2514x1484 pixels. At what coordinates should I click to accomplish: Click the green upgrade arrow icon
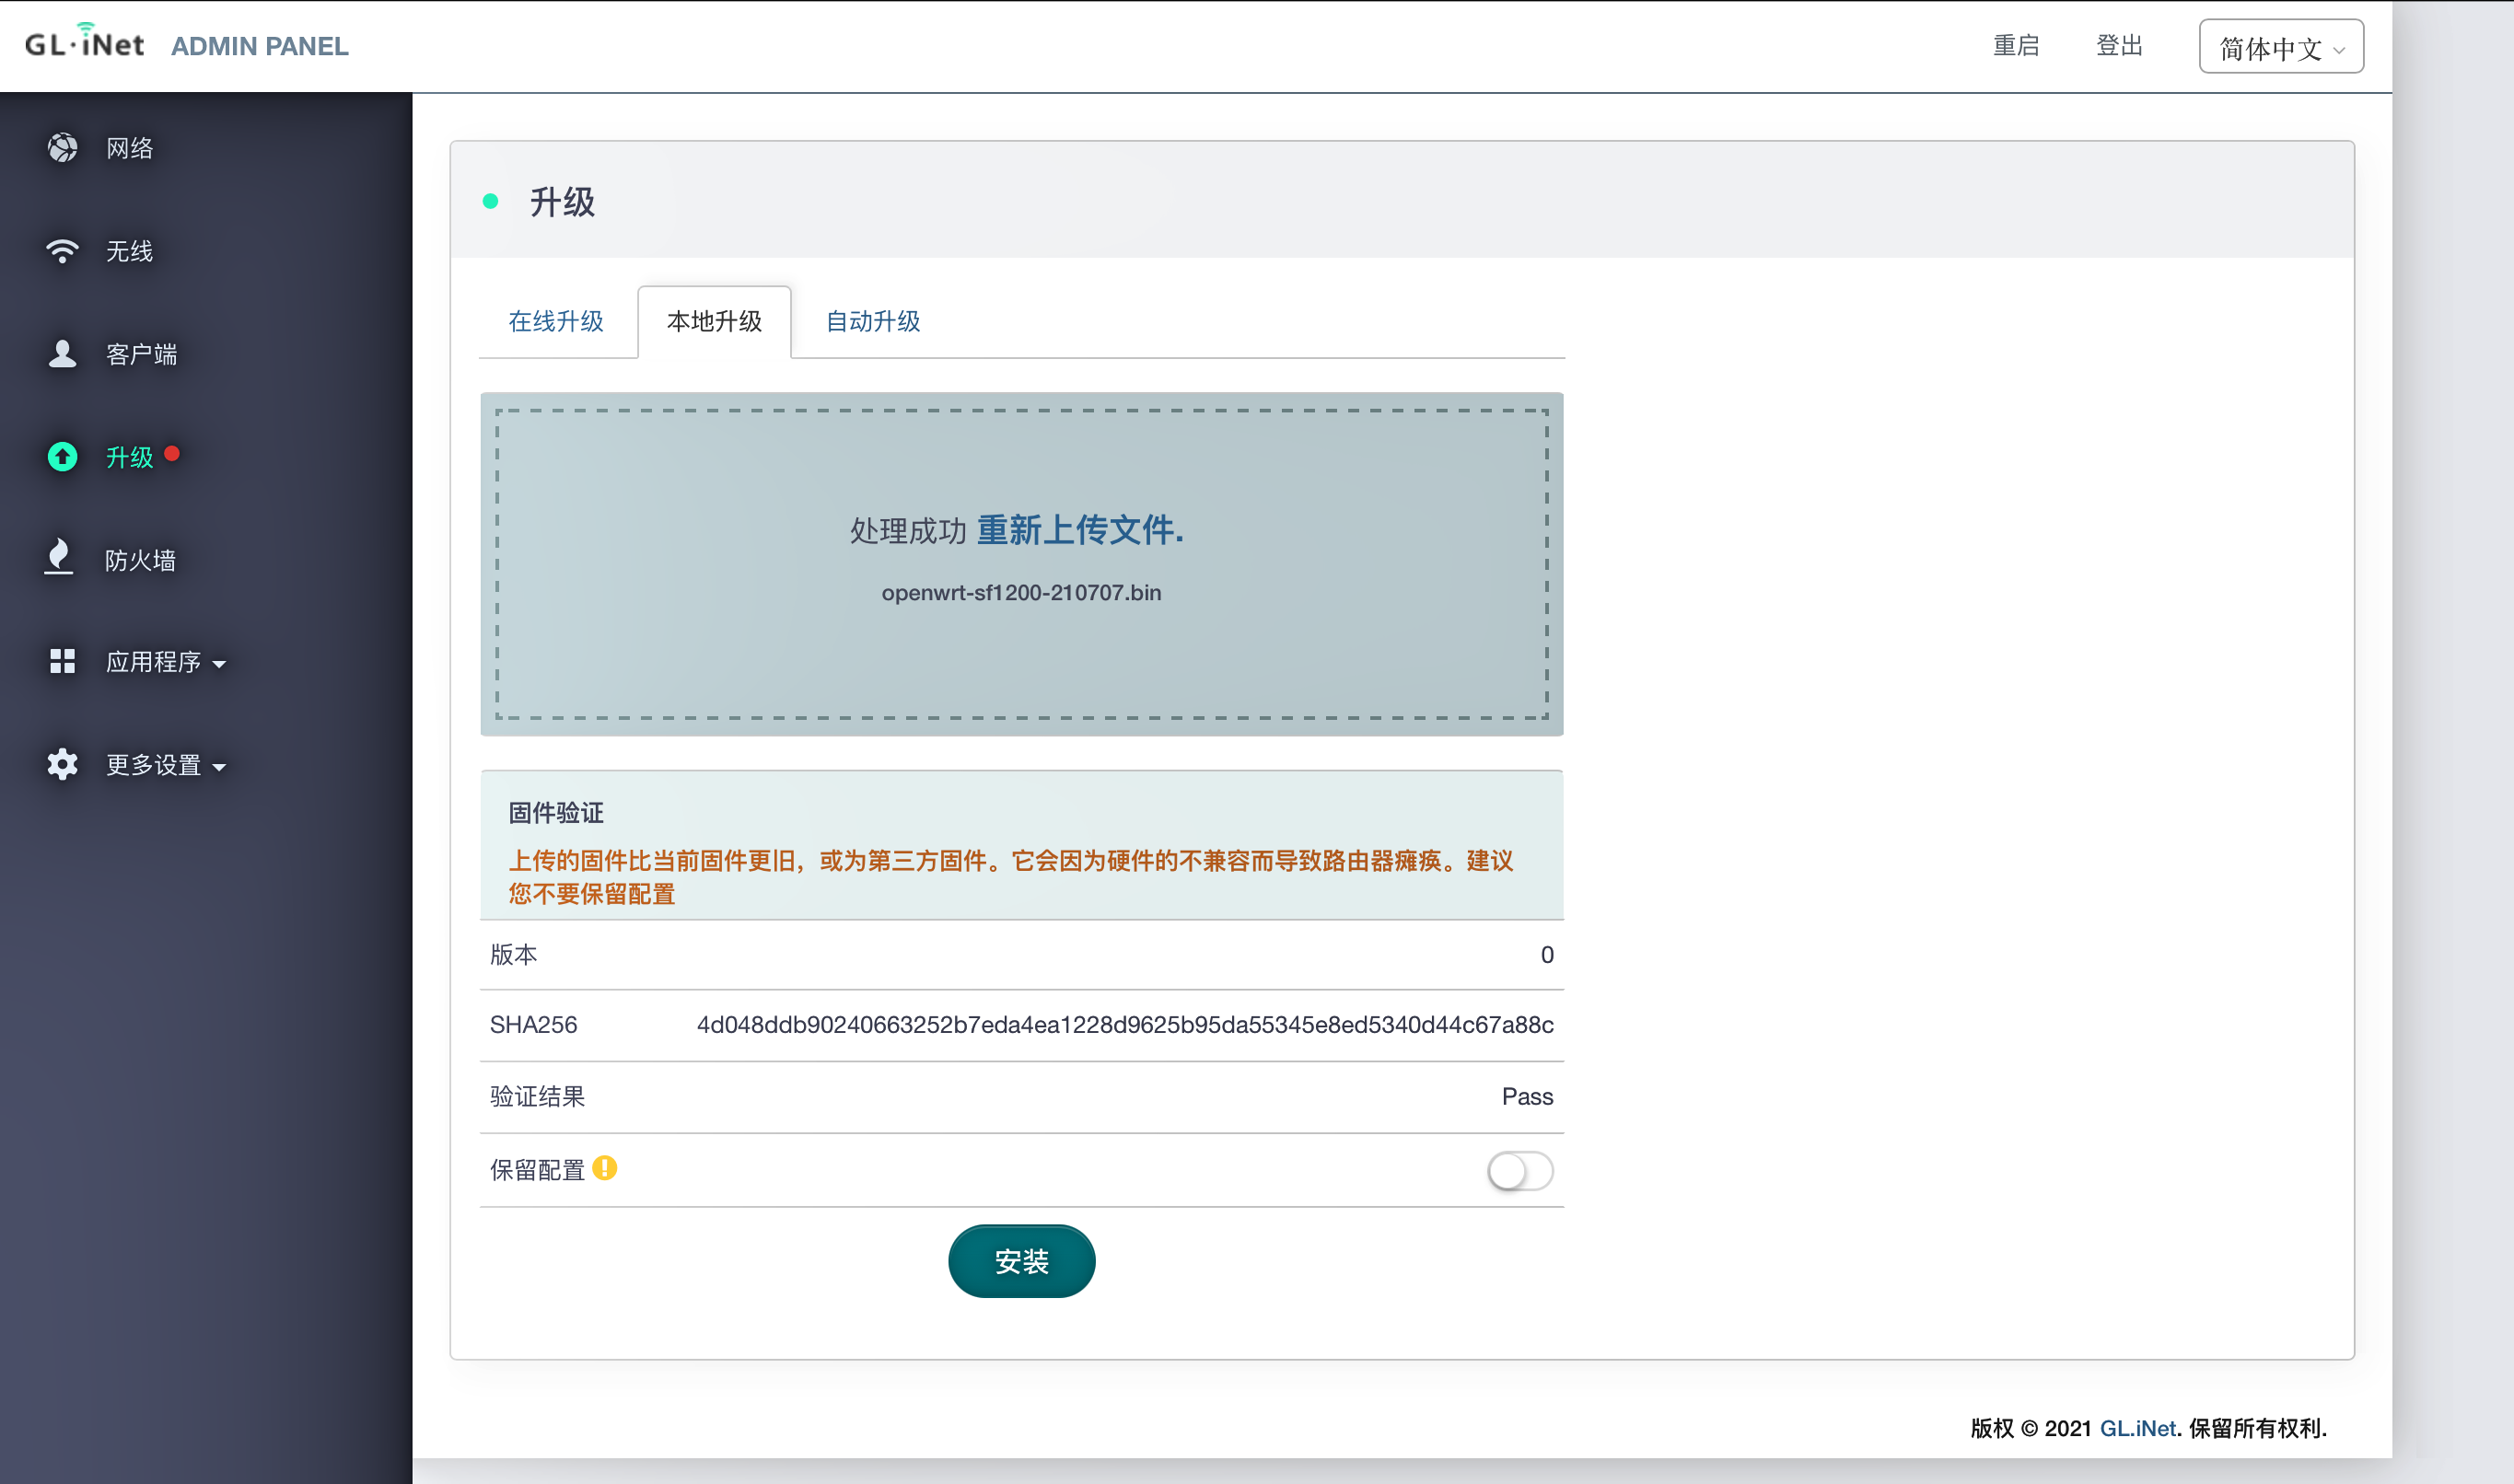(x=62, y=457)
